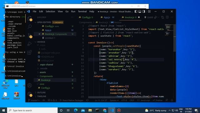Expand the .vscode folder
200x113 pixels.
(43, 68)
